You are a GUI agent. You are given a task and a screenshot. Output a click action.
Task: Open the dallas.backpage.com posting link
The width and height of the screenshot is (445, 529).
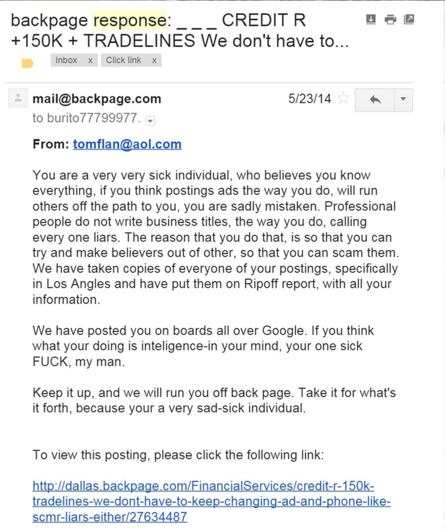[x=211, y=502]
